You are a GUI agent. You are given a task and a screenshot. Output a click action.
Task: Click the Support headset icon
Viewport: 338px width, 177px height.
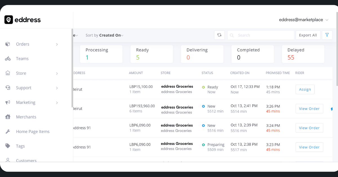coord(8,88)
